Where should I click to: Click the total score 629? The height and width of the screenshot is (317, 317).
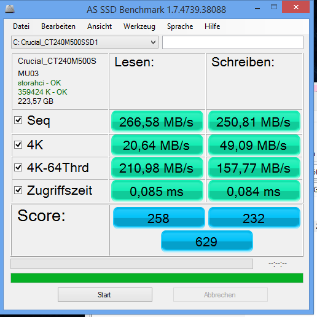point(207,241)
